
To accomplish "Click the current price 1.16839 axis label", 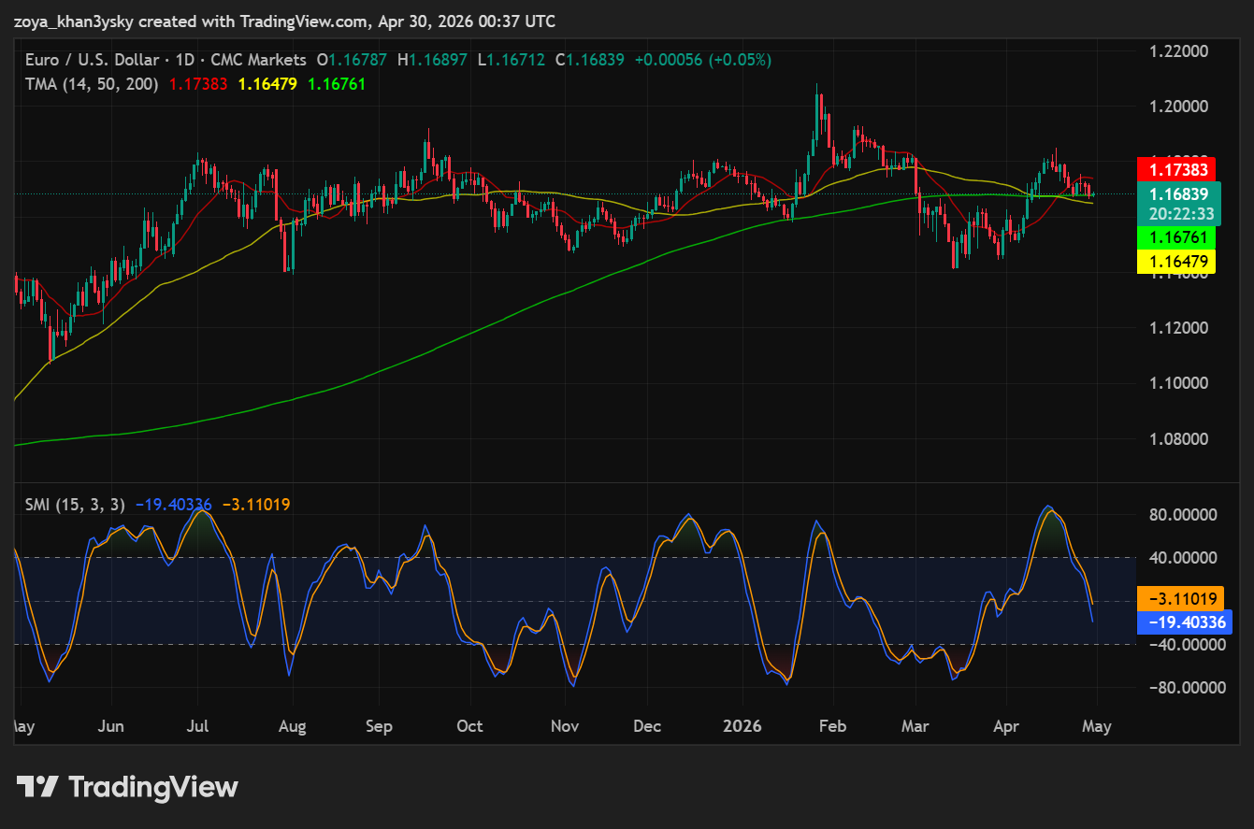I will click(1175, 194).
